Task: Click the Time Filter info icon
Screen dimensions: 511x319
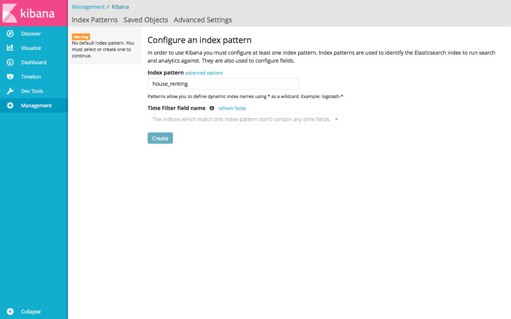Action: [x=212, y=108]
